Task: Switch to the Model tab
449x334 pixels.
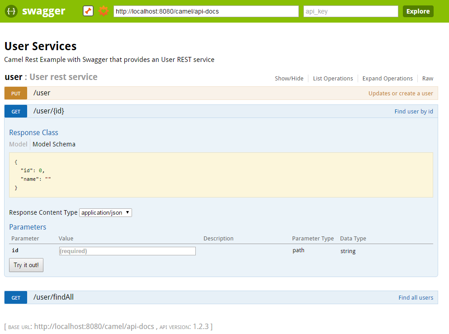Action: 18,144
